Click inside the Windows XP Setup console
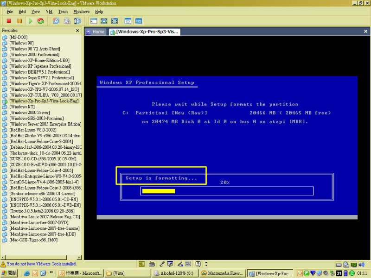The height and width of the screenshot is (278, 371). coord(227,147)
